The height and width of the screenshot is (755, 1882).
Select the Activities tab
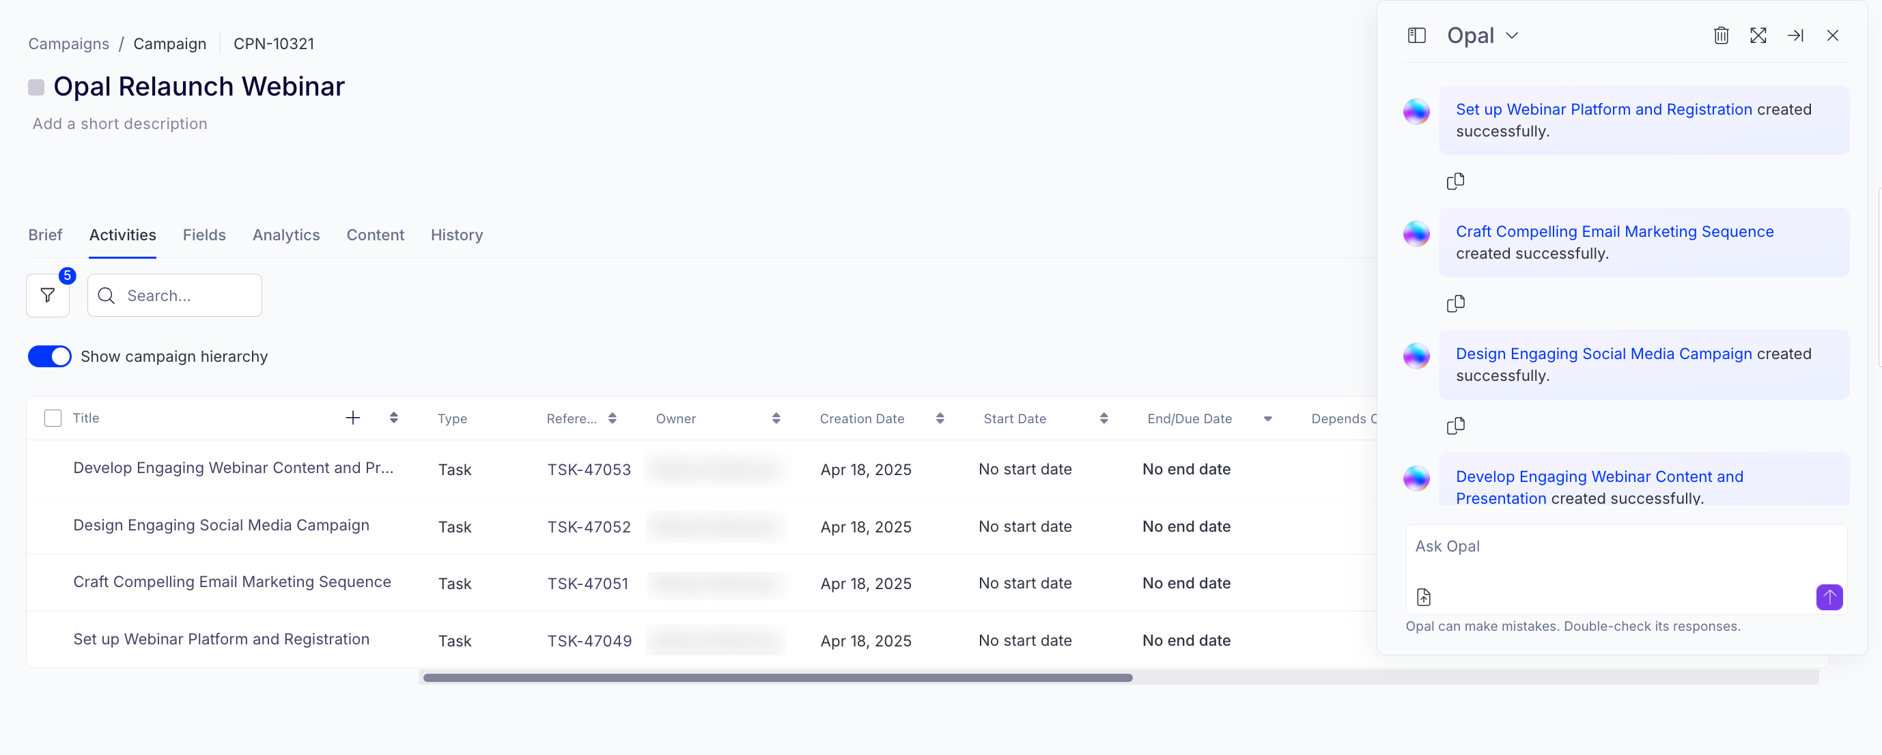[123, 235]
